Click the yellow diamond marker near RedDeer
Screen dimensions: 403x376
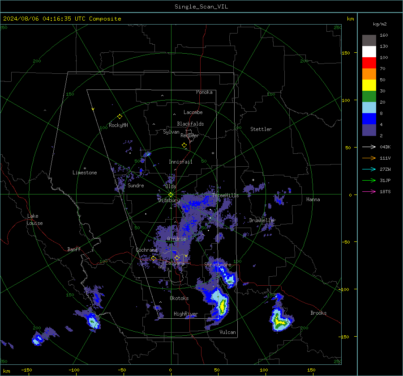click(x=184, y=145)
